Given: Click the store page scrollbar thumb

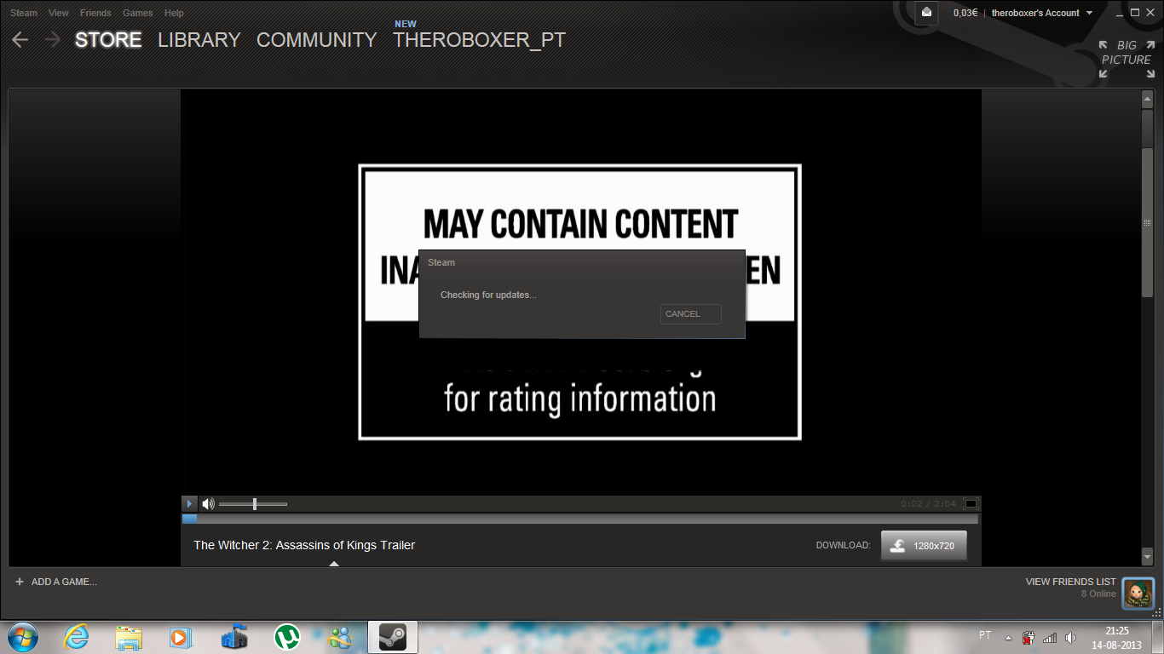Looking at the screenshot, I should (1147, 221).
